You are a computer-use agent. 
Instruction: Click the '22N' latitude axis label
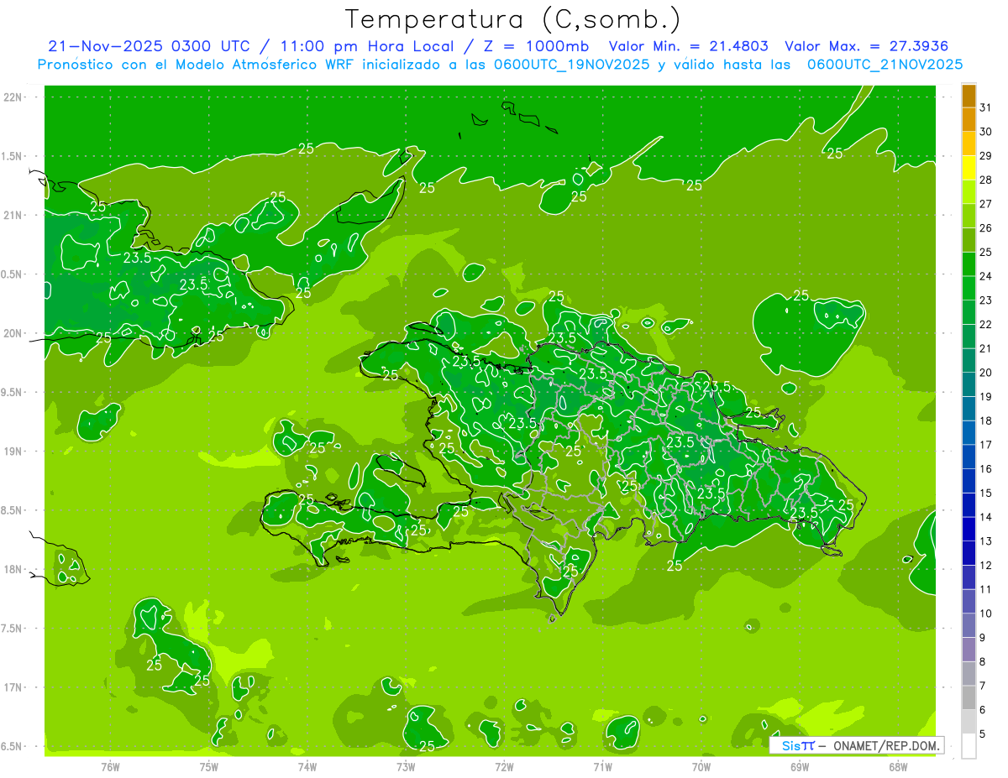click(x=13, y=97)
